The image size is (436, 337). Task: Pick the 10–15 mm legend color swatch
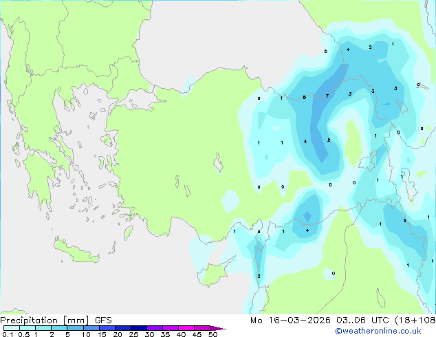(x=91, y=328)
